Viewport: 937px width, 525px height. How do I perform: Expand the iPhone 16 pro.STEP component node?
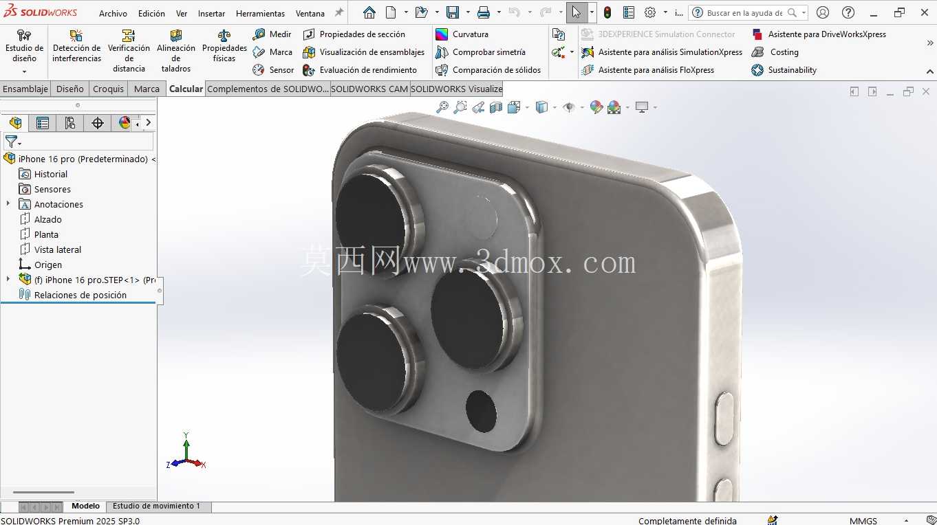click(x=8, y=280)
